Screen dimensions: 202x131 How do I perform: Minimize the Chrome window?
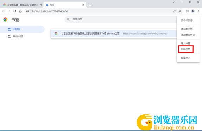pos(182,2)
